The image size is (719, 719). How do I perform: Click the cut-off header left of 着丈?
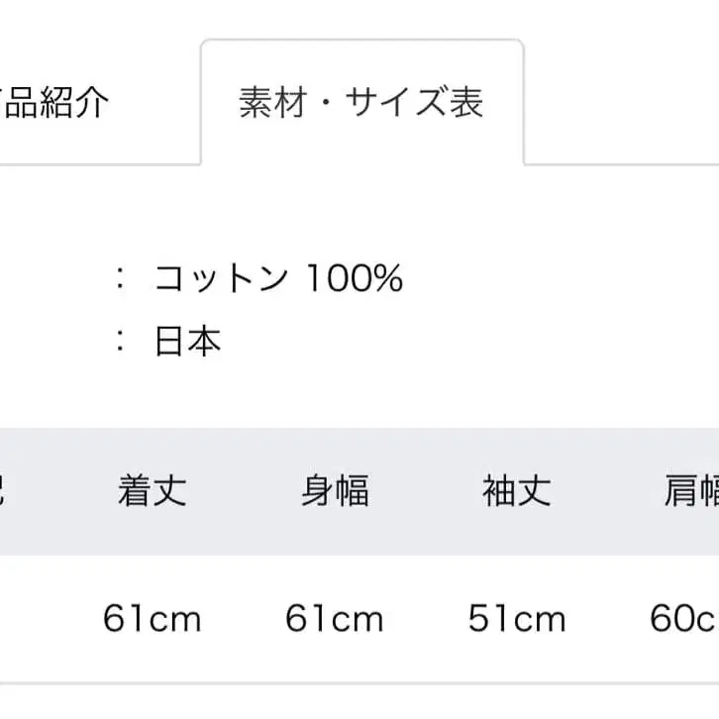tap(4, 491)
